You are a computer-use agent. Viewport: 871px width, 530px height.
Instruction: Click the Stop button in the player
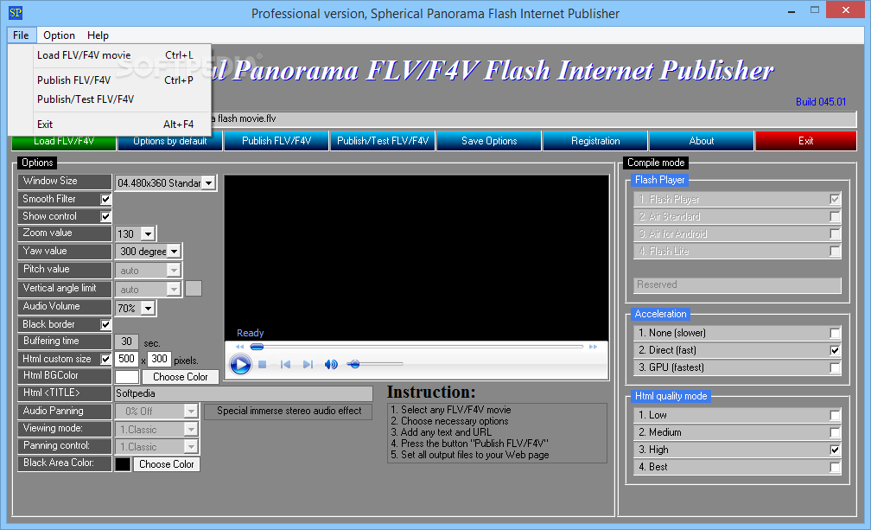point(263,365)
